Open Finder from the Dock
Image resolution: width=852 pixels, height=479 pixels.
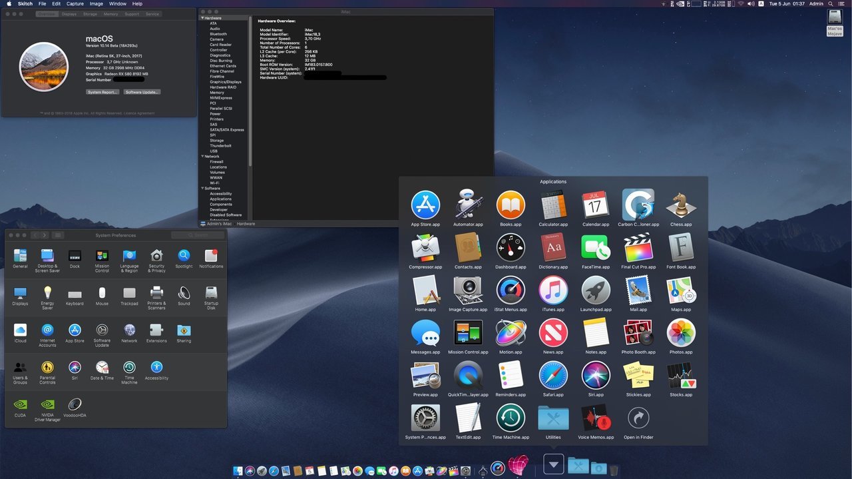tap(238, 470)
